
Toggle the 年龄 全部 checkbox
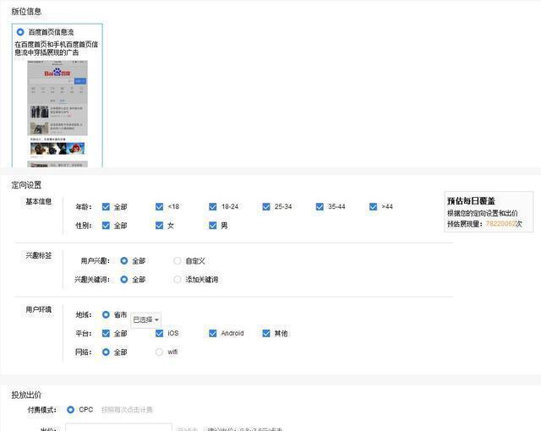click(x=106, y=206)
